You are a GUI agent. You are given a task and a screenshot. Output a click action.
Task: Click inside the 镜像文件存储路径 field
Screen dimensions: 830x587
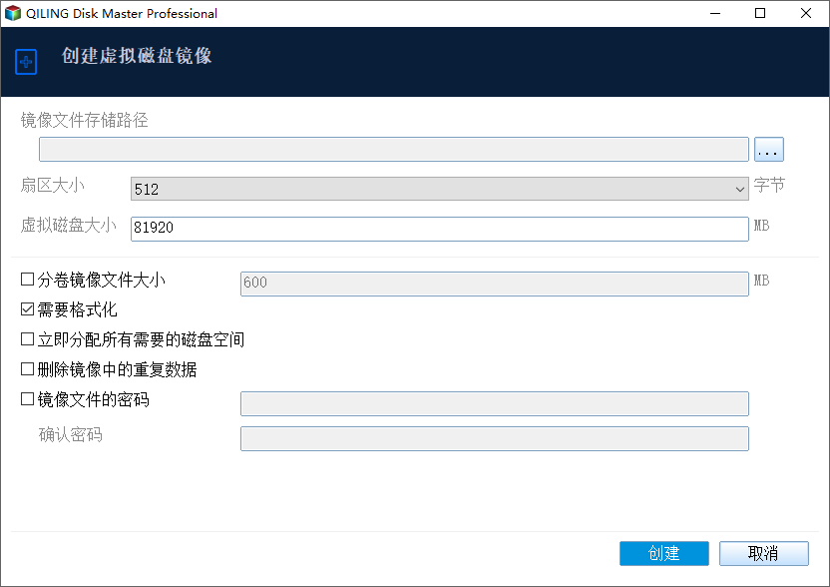point(393,148)
